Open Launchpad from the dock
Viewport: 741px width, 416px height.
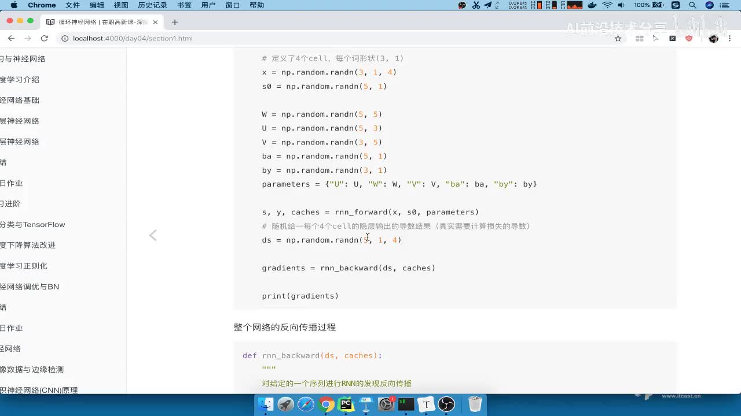tap(286, 404)
